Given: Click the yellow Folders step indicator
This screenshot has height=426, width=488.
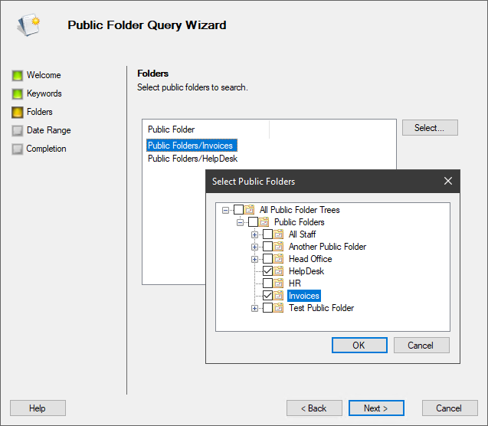Looking at the screenshot, I should [18, 112].
